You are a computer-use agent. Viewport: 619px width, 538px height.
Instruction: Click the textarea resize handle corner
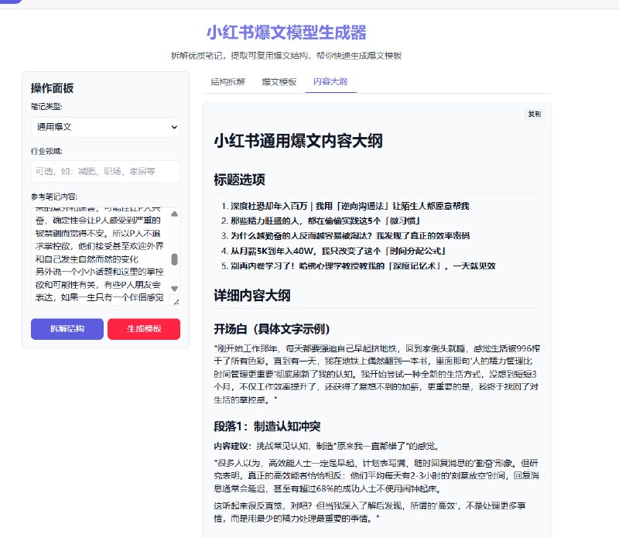176,302
